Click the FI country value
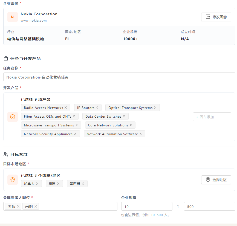 (x=67, y=39)
